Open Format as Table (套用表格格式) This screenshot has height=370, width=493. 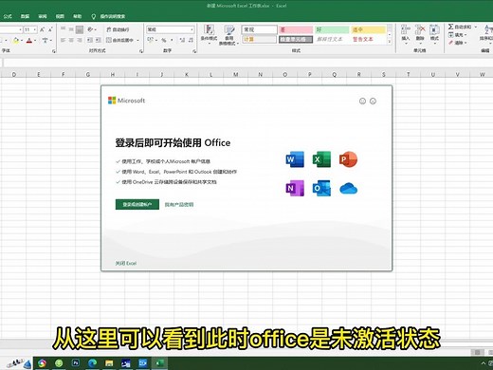tap(228, 35)
